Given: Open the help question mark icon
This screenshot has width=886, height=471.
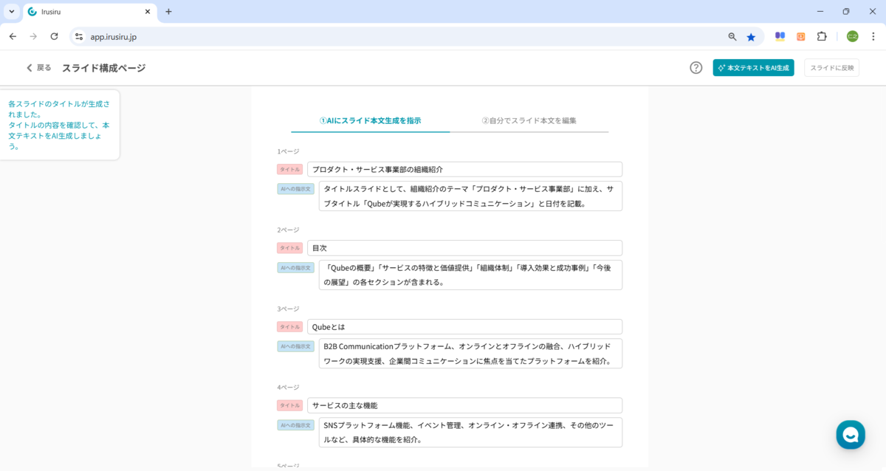Looking at the screenshot, I should [696, 68].
